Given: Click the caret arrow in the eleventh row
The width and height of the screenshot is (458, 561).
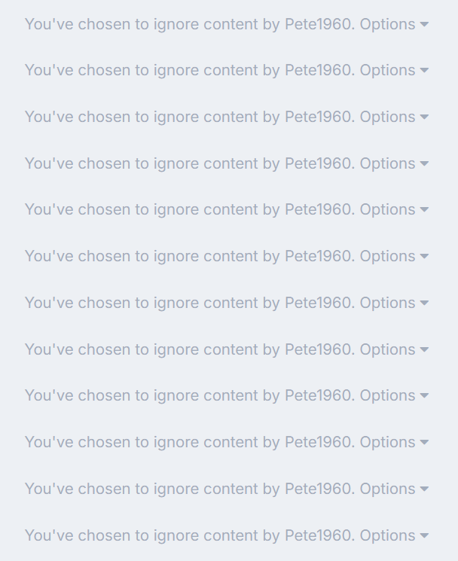Looking at the screenshot, I should coord(424,489).
